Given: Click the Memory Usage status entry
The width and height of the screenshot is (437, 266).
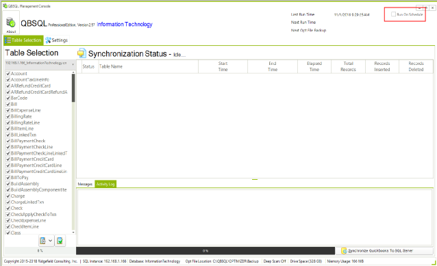Looking at the screenshot, I should coord(345,261).
